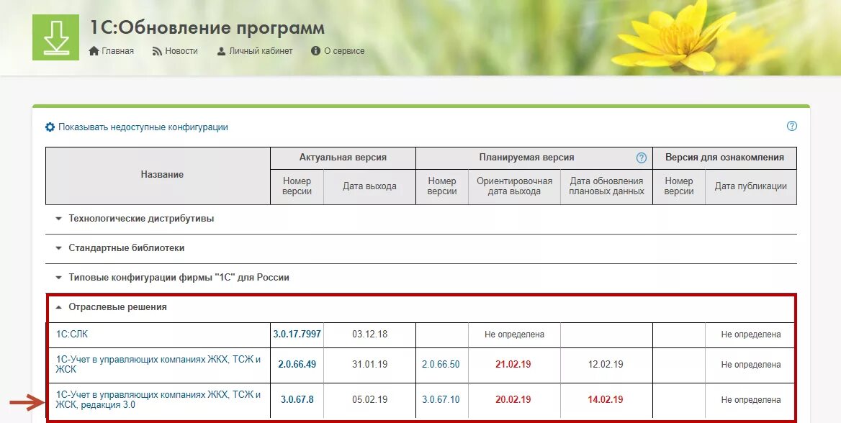Click the round help icon above the table
The width and height of the screenshot is (841, 423).
pos(791,125)
